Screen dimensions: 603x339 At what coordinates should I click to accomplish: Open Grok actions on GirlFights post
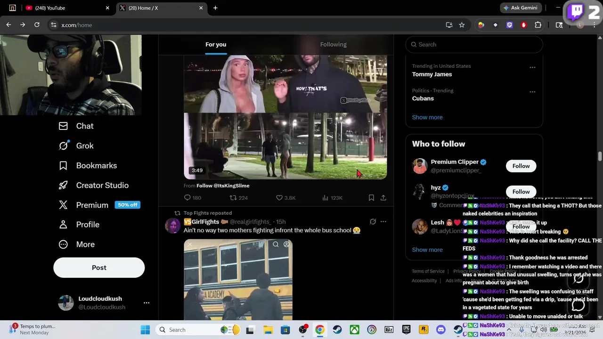(373, 222)
